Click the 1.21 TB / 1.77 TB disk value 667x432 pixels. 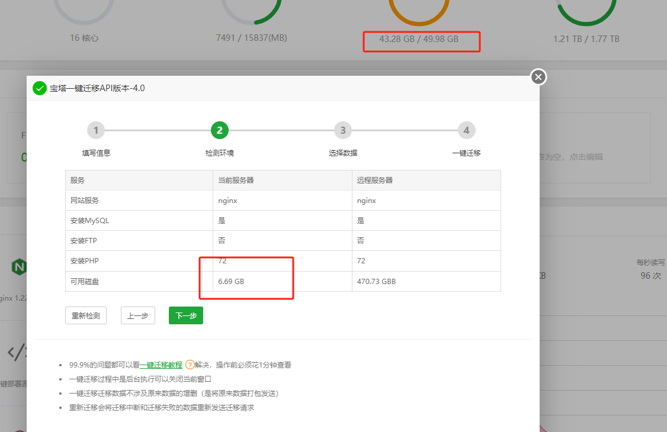pos(586,38)
